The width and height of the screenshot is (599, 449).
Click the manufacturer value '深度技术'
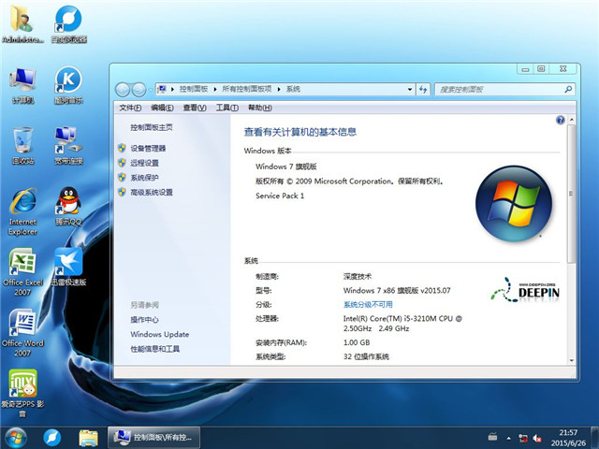click(x=358, y=276)
